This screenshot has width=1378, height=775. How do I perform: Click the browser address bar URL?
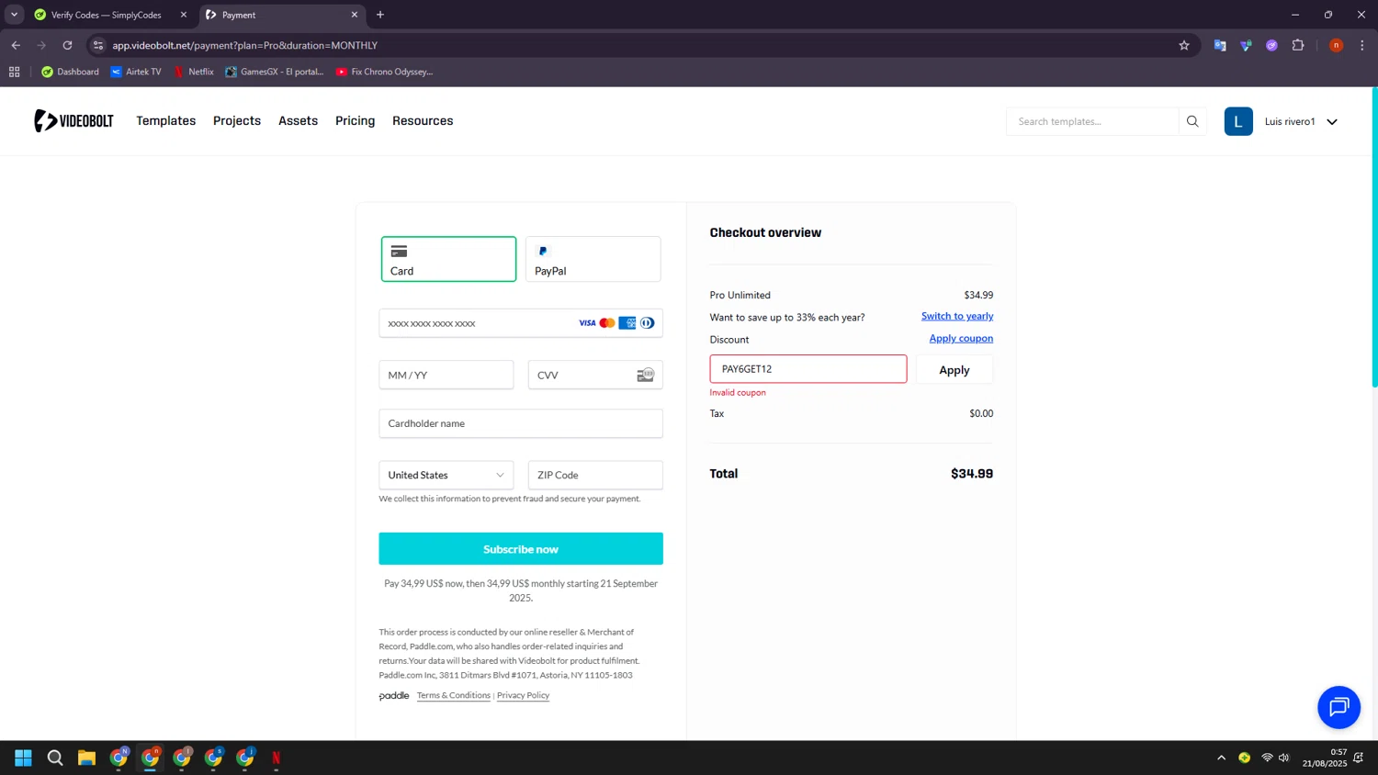(x=245, y=45)
